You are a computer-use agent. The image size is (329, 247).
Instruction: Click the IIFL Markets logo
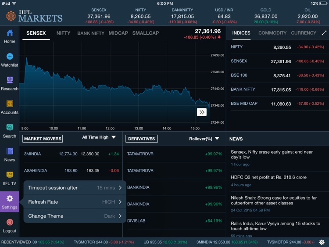[x=34, y=16]
